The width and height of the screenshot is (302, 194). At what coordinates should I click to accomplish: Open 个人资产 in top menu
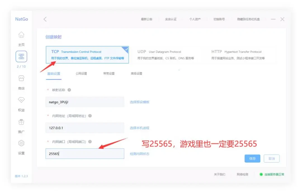pyautogui.click(x=195, y=19)
